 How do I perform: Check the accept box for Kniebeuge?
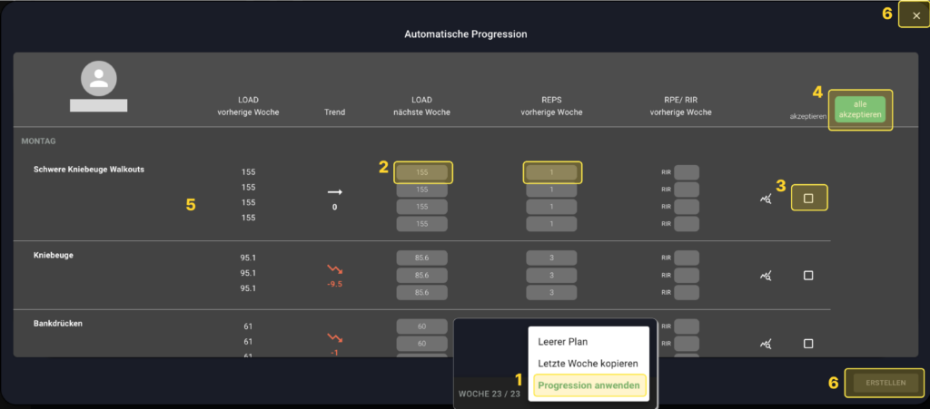click(x=808, y=275)
